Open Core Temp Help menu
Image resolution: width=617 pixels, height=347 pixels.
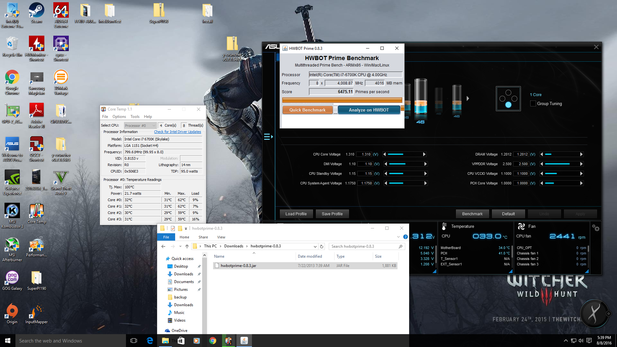coord(148,117)
